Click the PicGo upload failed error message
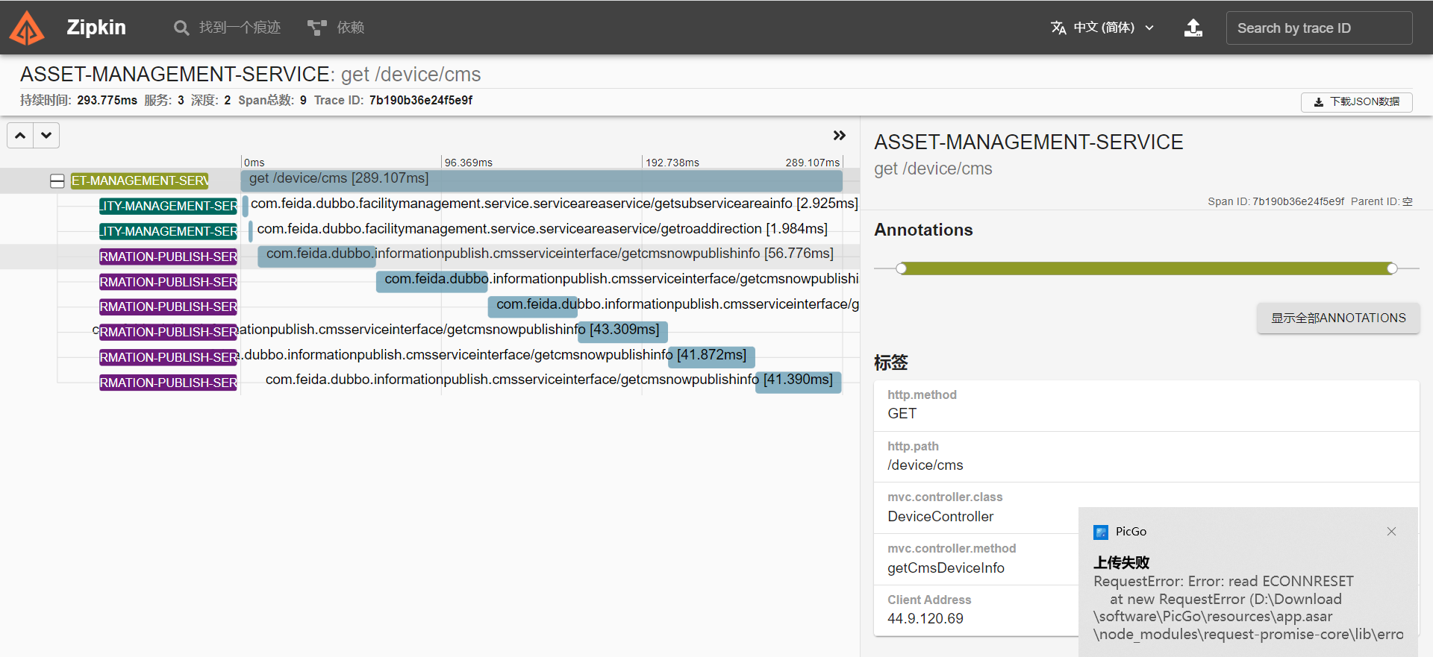The height and width of the screenshot is (657, 1433). [1248, 599]
